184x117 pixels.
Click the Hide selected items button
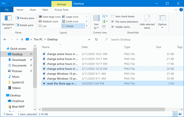(147, 22)
